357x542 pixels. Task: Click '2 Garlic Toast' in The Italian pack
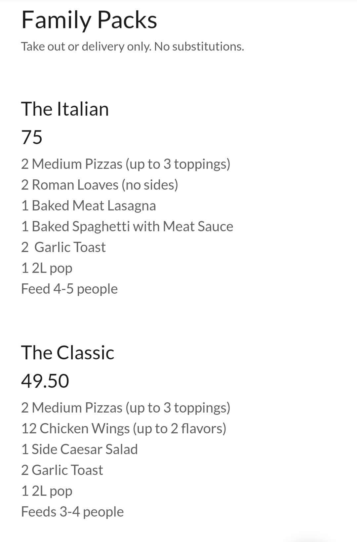coord(63,247)
